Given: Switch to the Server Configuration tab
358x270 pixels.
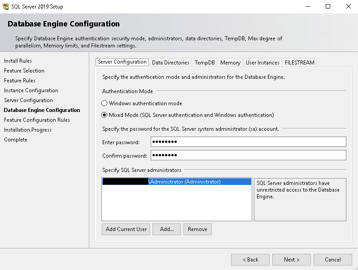Looking at the screenshot, I should pos(122,62).
